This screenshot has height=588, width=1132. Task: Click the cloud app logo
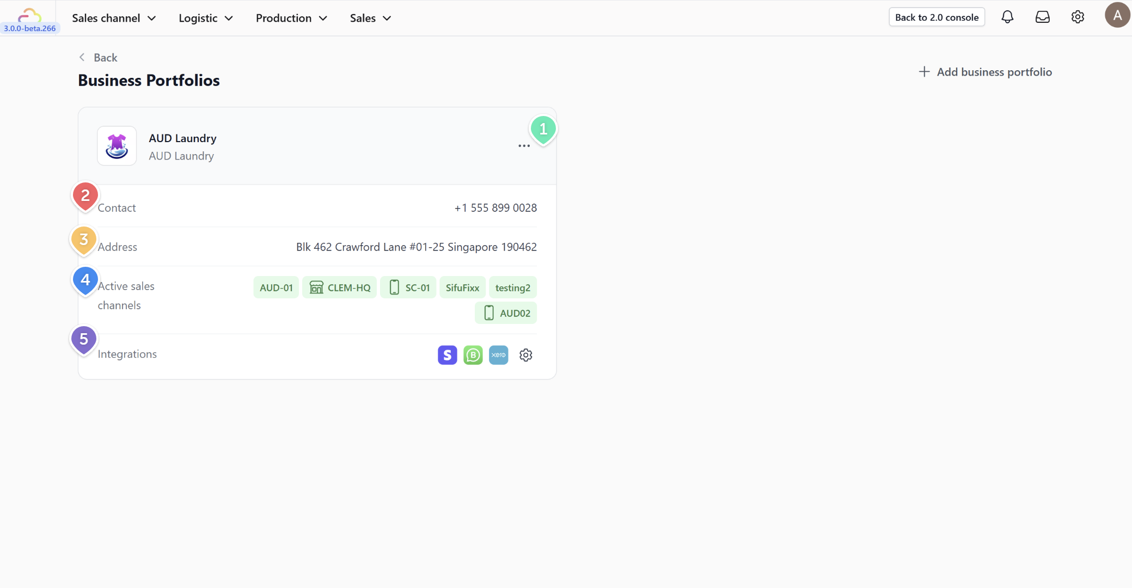click(29, 15)
